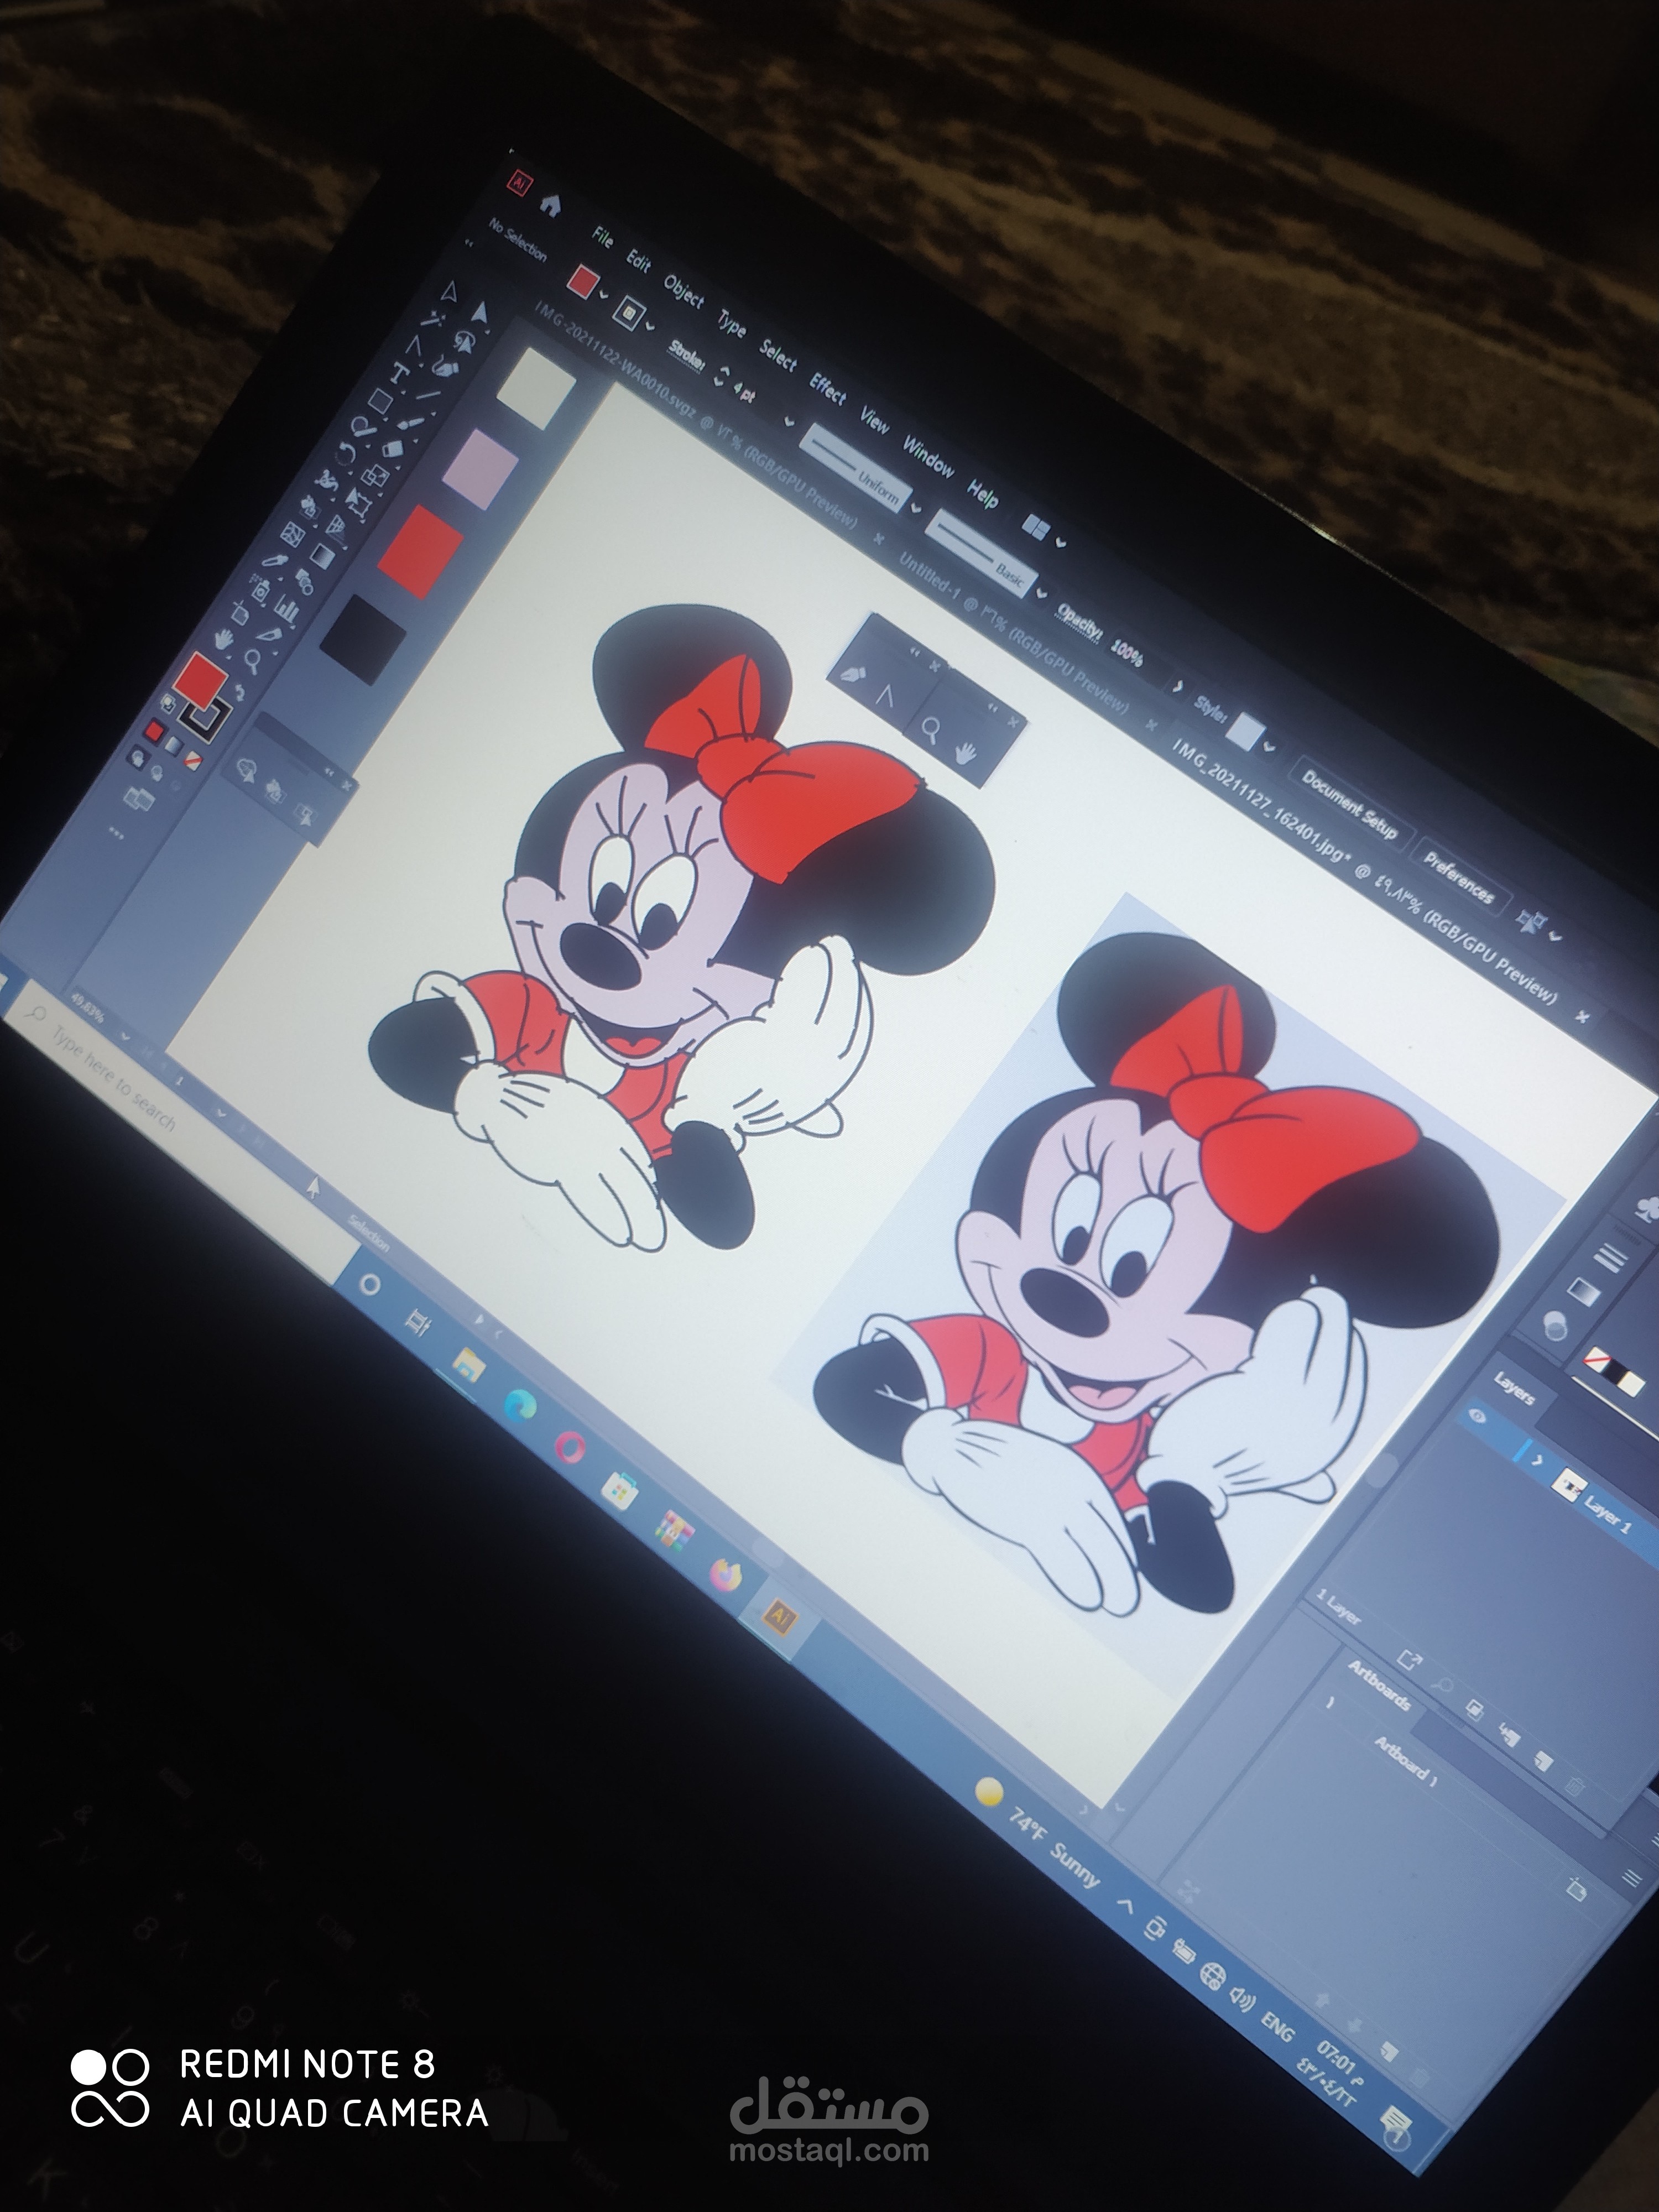Select the Zoom tool in the toolbar

coord(254,661)
